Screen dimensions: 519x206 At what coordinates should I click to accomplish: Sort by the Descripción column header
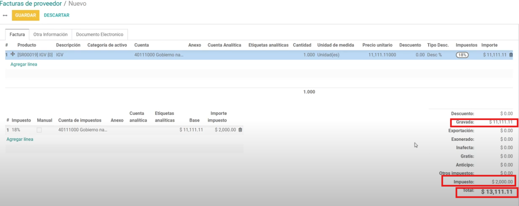68,45
